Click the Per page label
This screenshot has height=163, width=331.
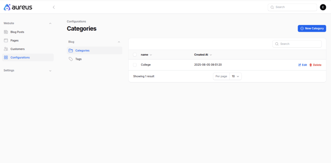[x=221, y=76]
